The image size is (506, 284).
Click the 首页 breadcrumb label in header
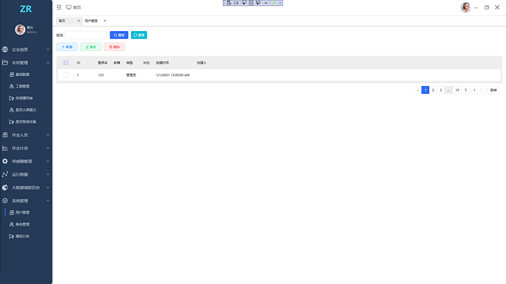pyautogui.click(x=77, y=8)
